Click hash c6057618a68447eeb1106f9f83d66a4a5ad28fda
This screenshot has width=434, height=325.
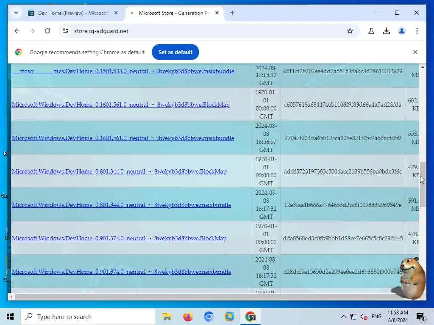[342, 105]
